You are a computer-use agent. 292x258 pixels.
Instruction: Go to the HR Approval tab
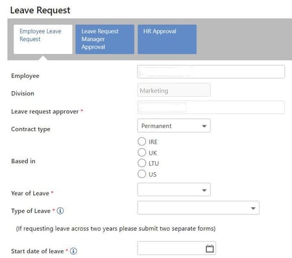click(167, 39)
